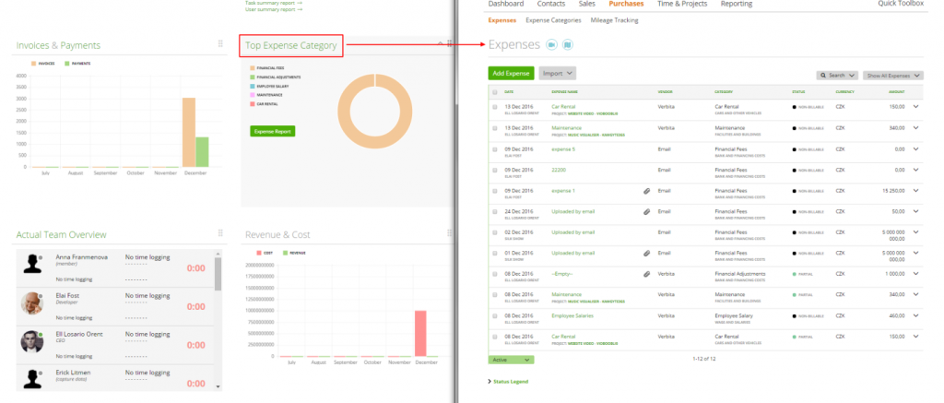Tick checkbox for 13 Dec 2016 Maintenance row

(x=495, y=128)
